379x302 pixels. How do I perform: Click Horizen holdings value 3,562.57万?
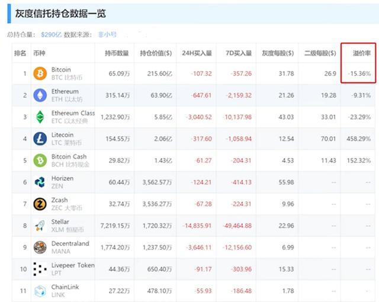(x=157, y=182)
